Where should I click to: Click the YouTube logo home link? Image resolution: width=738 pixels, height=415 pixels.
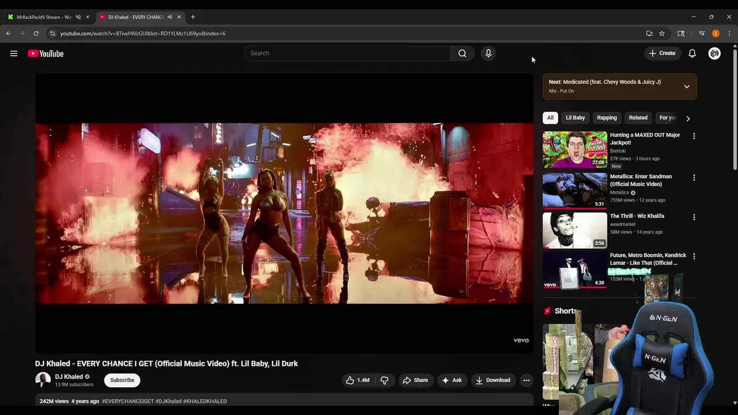click(x=46, y=54)
